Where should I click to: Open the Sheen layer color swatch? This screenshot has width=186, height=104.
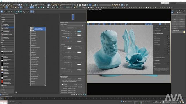pyautogui.click(x=79, y=70)
